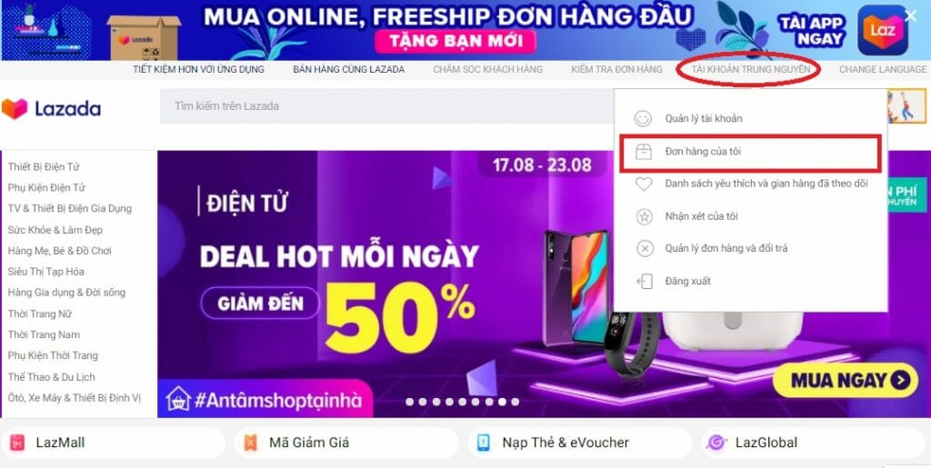Viewport: 931px width, 468px height.
Task: Select the first carousel dot indicator
Action: (409, 402)
